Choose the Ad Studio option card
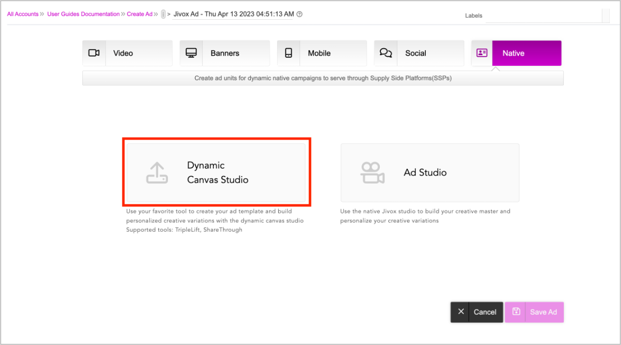This screenshot has width=621, height=345. click(x=429, y=172)
